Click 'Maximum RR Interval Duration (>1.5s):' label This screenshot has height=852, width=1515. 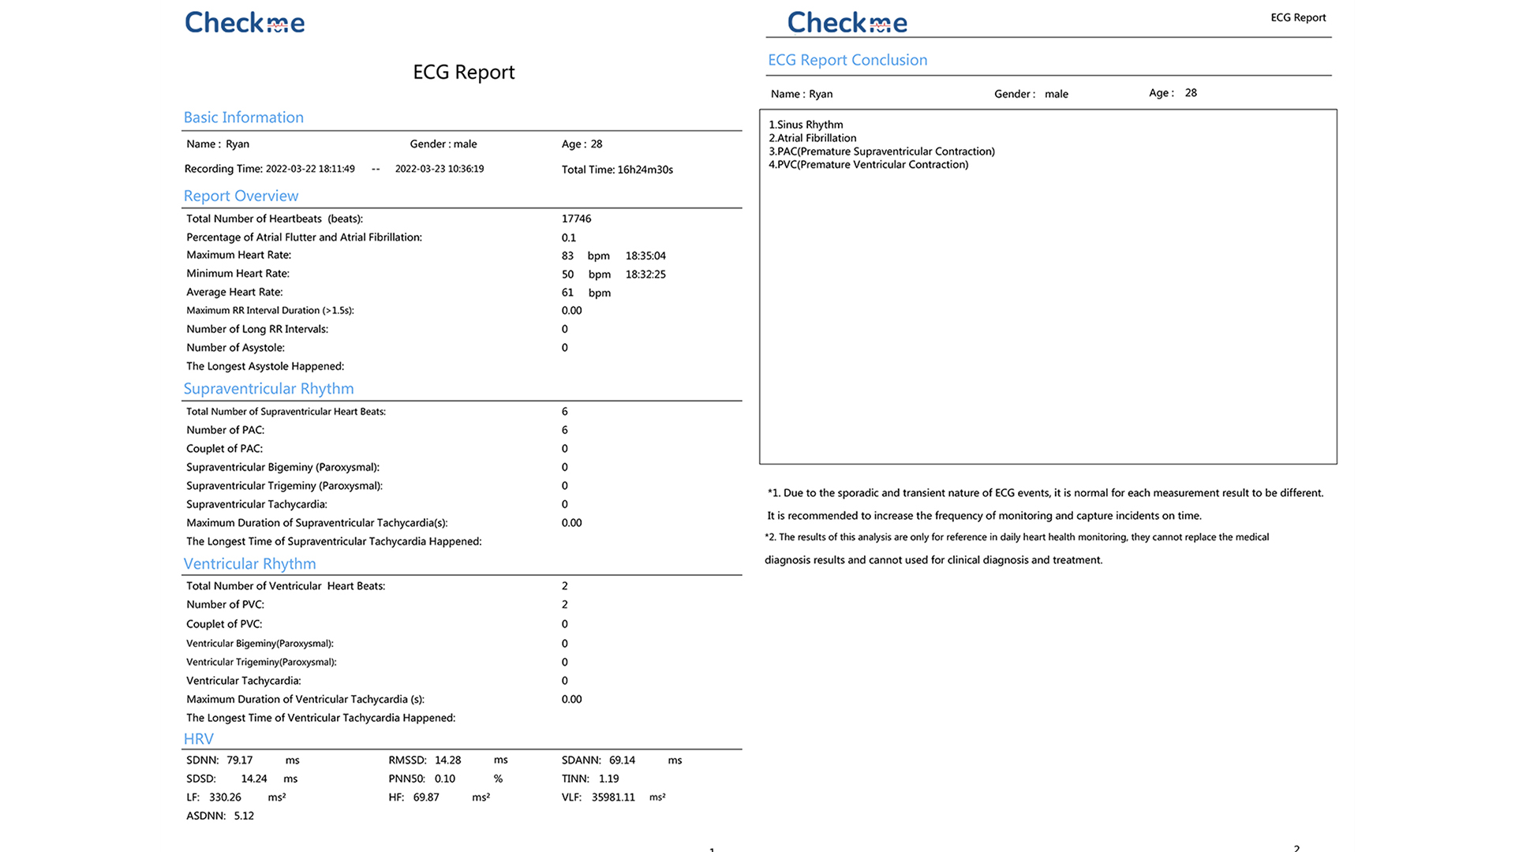click(270, 311)
